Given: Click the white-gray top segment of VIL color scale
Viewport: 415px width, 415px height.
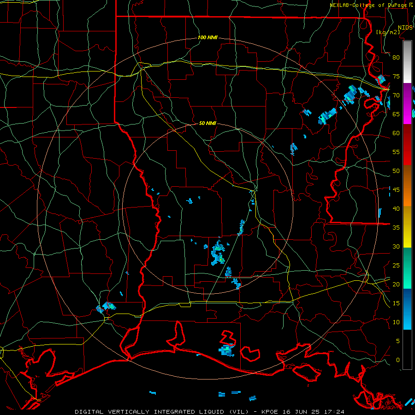Looking at the screenshot, I should click(407, 62).
